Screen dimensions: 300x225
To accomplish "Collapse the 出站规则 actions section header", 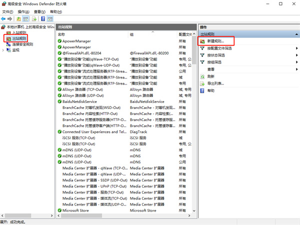I will (x=296, y=34).
